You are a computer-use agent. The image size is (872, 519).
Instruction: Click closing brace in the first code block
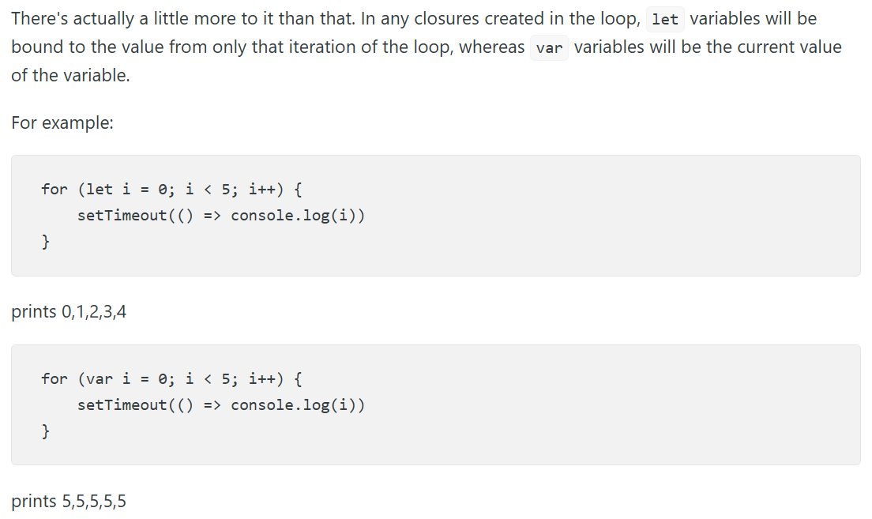46,242
